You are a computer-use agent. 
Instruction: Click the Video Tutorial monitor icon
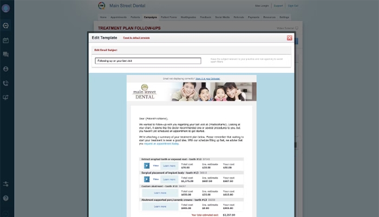(x=297, y=28)
